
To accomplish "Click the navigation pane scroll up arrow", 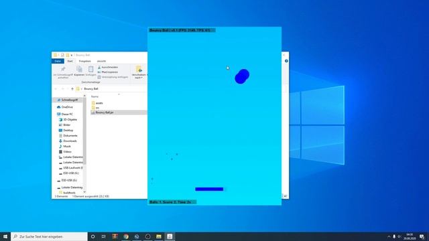I will click(84, 96).
